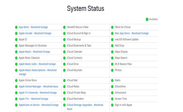Open Apple Music Subscriptions resolved outage
This screenshot has height=112, width=183.
(37, 70)
